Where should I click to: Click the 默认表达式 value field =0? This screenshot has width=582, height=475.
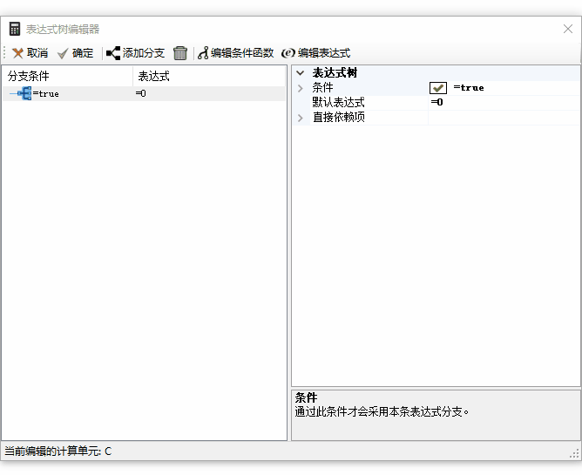pyautogui.click(x=503, y=103)
